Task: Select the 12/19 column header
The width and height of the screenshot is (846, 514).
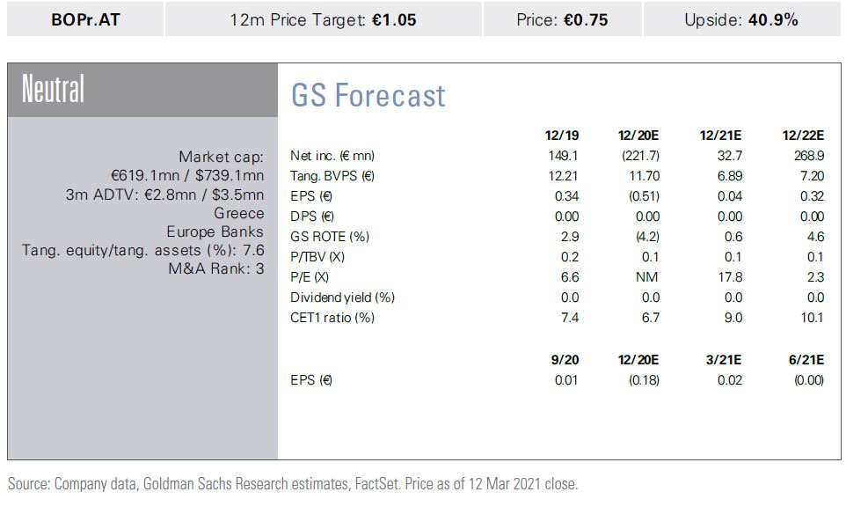Action: (x=562, y=135)
